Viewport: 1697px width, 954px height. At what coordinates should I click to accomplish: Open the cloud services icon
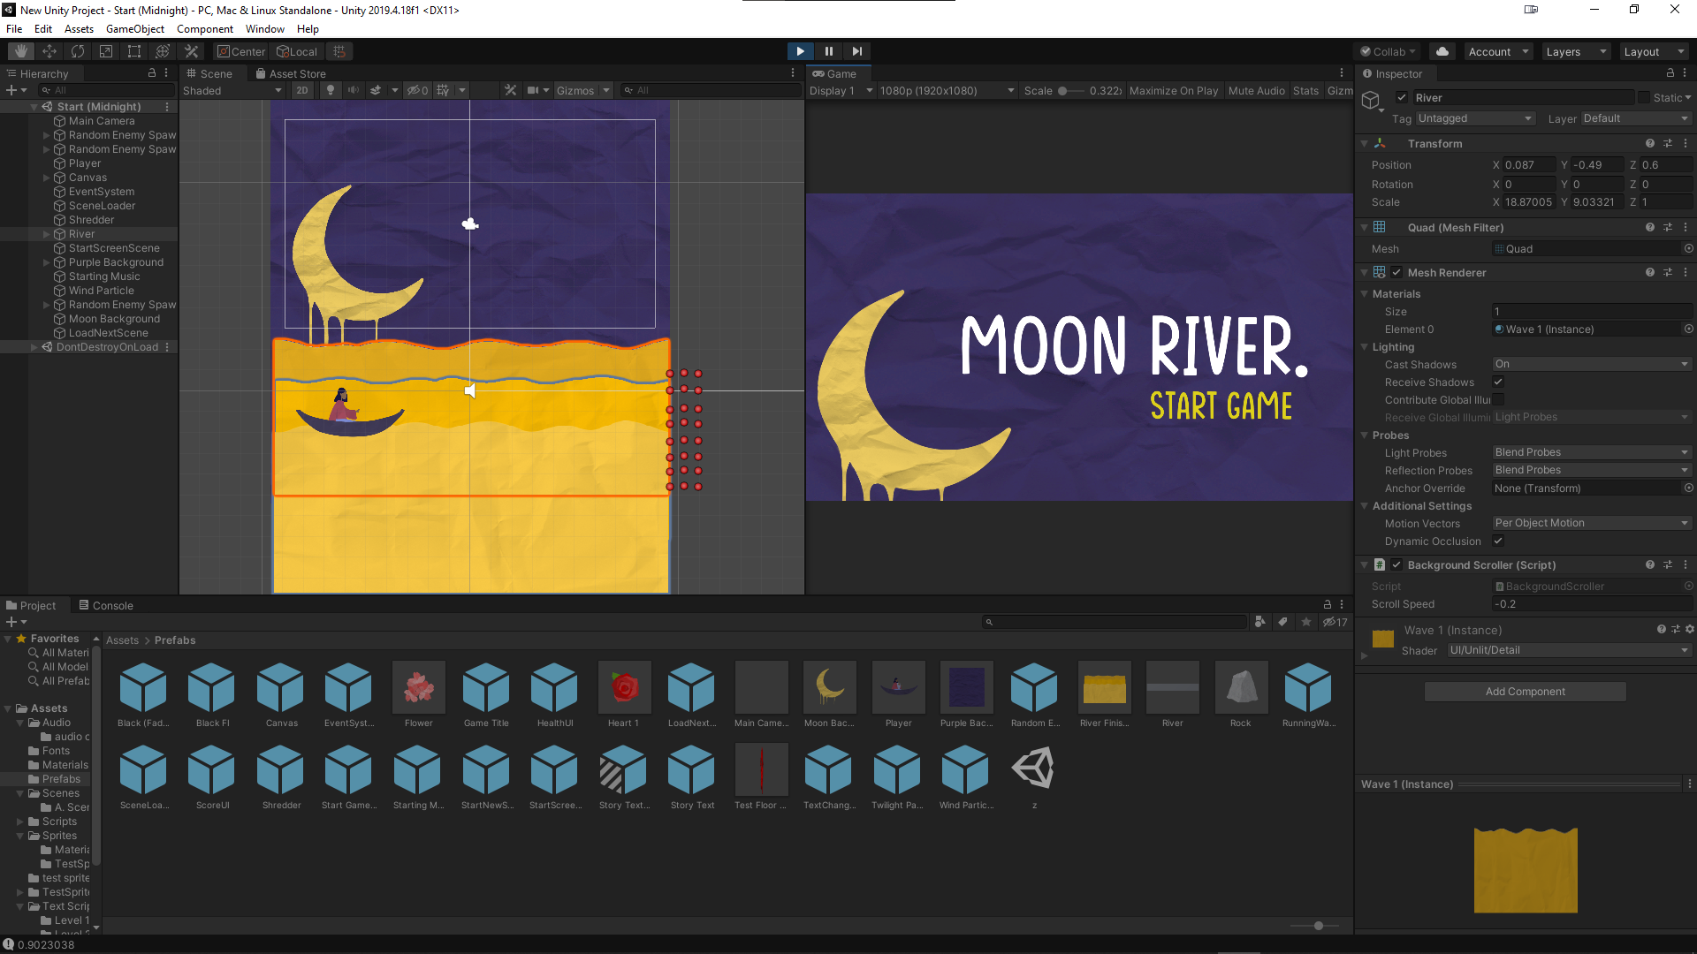point(1442,51)
